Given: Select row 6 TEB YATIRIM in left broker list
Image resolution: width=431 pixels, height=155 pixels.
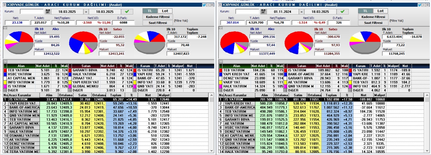Looking at the screenshot, I should click(106, 120).
